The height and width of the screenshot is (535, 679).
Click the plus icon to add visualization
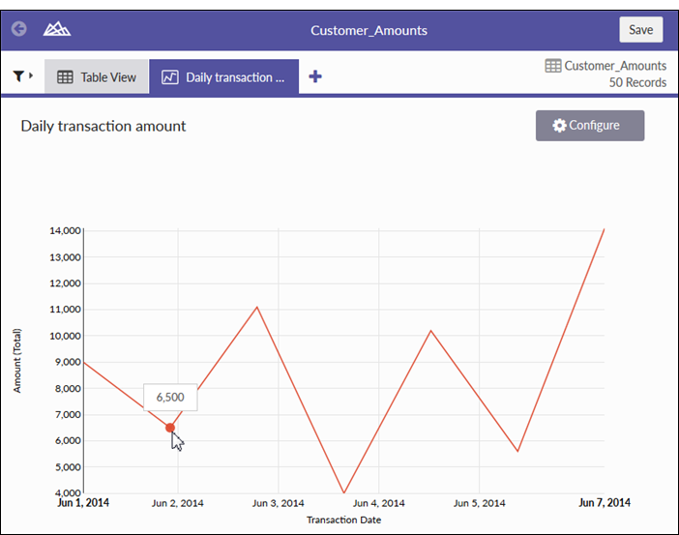315,77
